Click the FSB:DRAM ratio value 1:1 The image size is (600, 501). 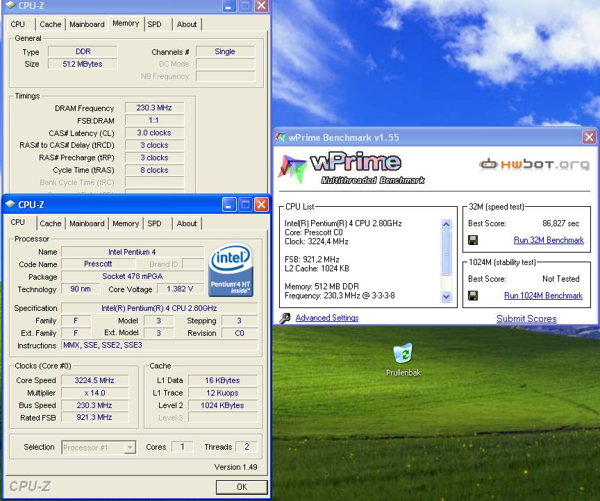pyautogui.click(x=154, y=121)
